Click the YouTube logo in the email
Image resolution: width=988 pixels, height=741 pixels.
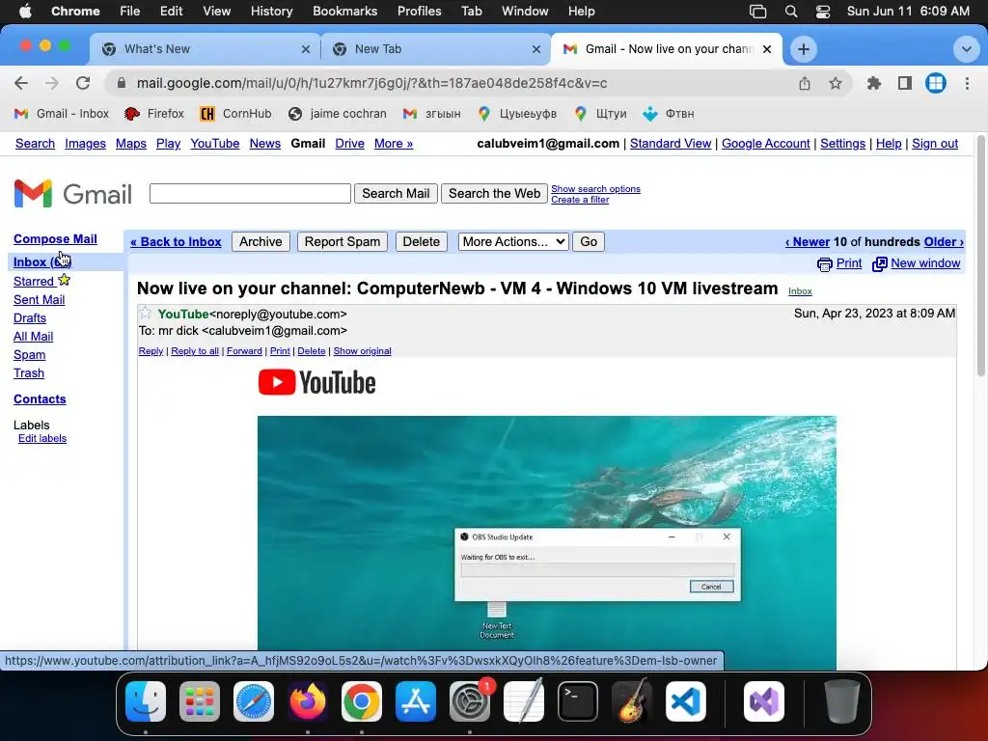(x=316, y=382)
